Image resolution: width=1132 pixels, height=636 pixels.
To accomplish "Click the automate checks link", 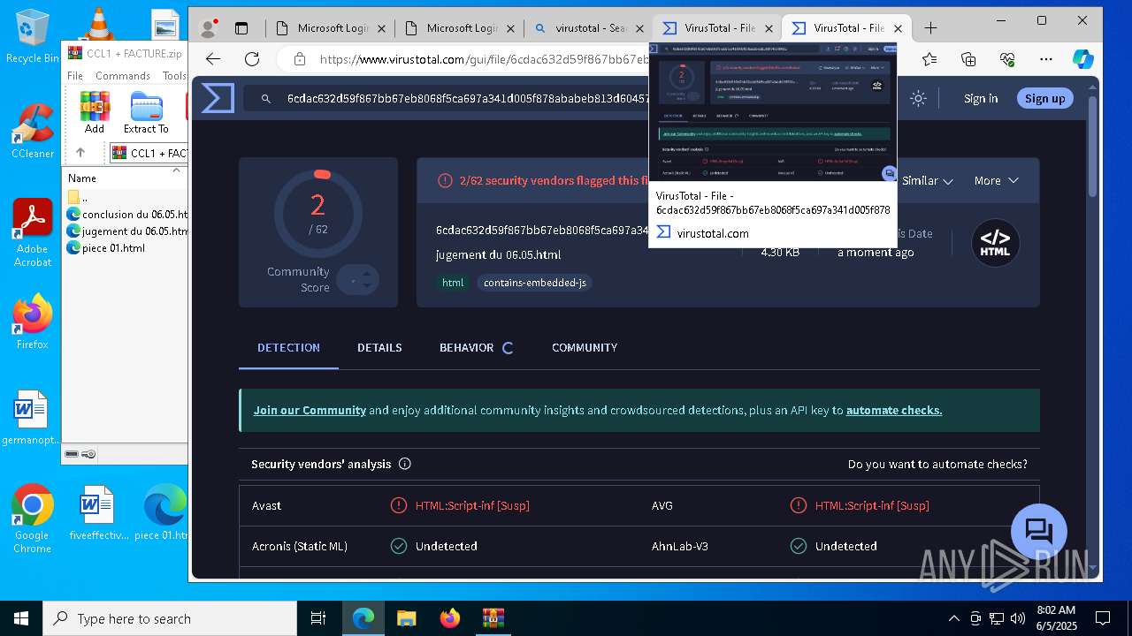I will pos(894,410).
